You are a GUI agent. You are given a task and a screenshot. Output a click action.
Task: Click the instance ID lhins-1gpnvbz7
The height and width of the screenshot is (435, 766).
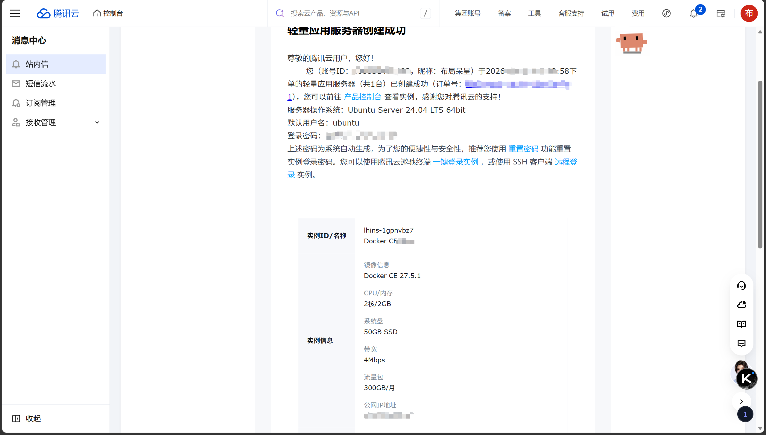click(388, 230)
